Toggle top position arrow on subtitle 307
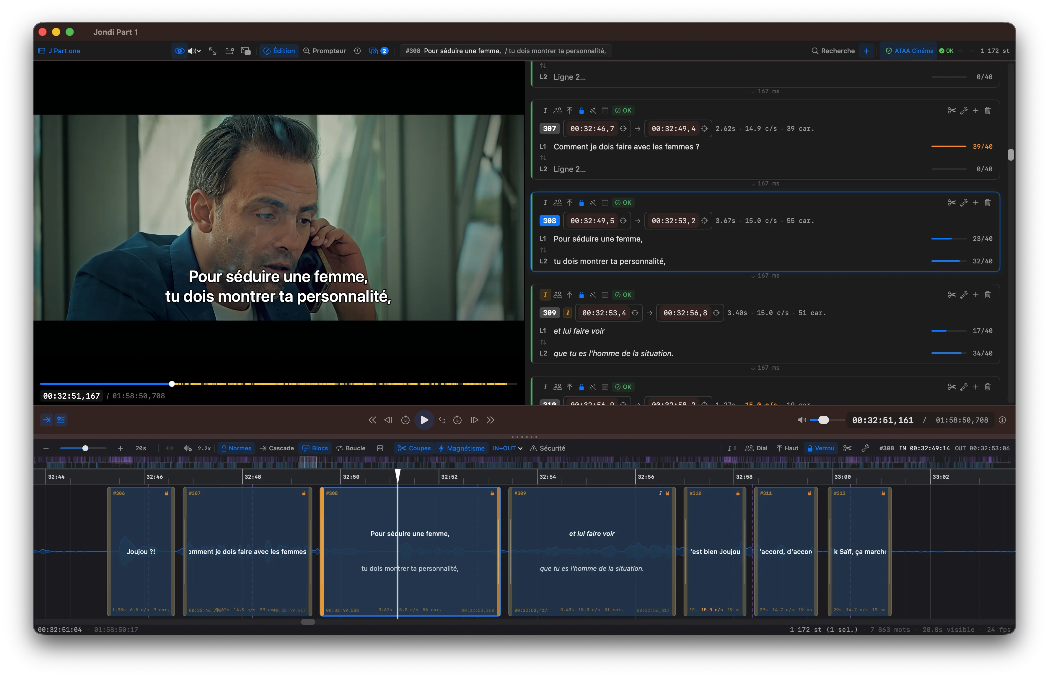This screenshot has width=1049, height=678. point(570,110)
